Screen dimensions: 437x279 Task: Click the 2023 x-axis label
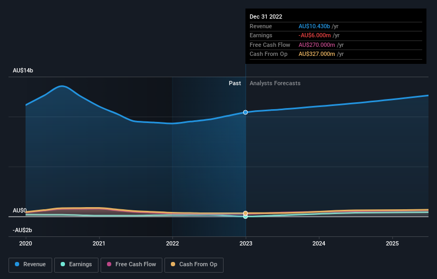pyautogui.click(x=246, y=243)
